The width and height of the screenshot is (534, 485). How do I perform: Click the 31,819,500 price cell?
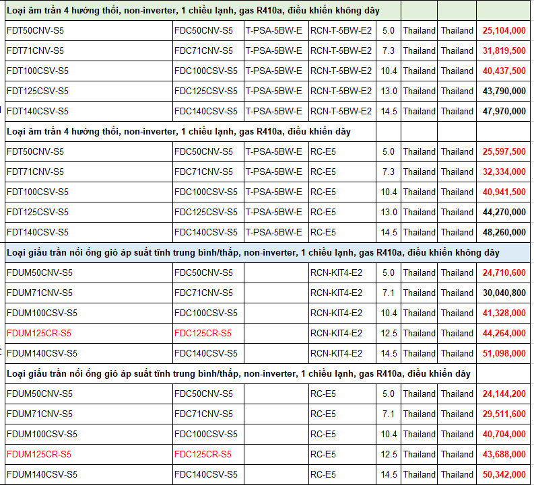504,51
